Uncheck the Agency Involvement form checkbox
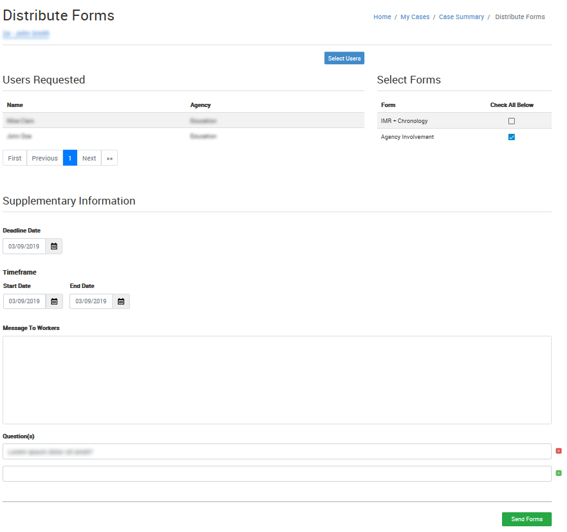Viewport: 567px width, 532px height. click(512, 137)
